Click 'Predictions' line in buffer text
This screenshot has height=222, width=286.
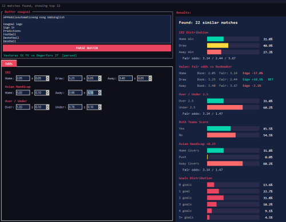tap(12, 31)
